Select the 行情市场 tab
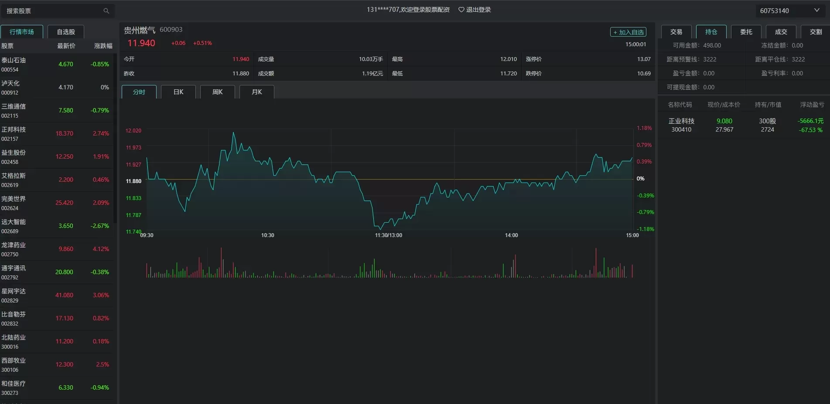 tap(22, 32)
